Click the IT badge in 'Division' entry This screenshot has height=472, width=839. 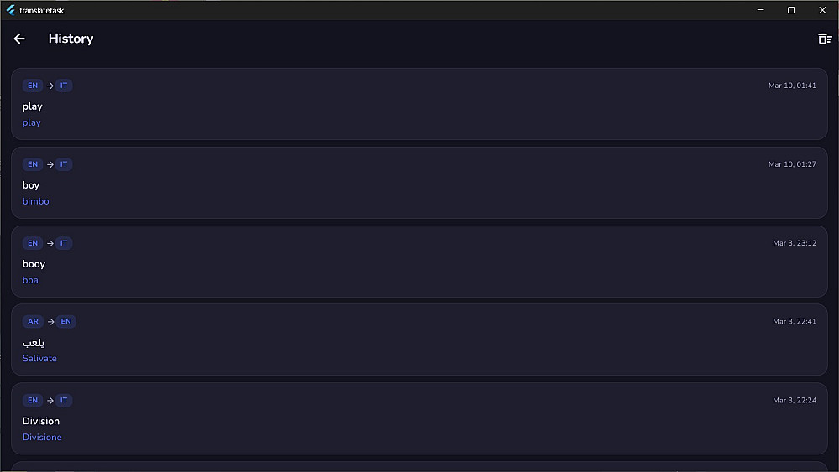(x=64, y=401)
